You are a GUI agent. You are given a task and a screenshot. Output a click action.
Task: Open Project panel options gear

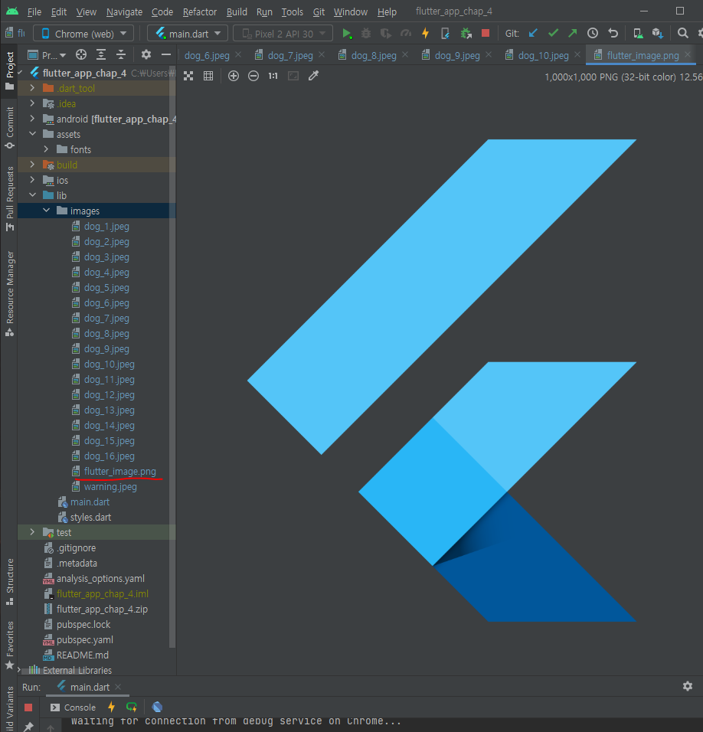tap(146, 54)
